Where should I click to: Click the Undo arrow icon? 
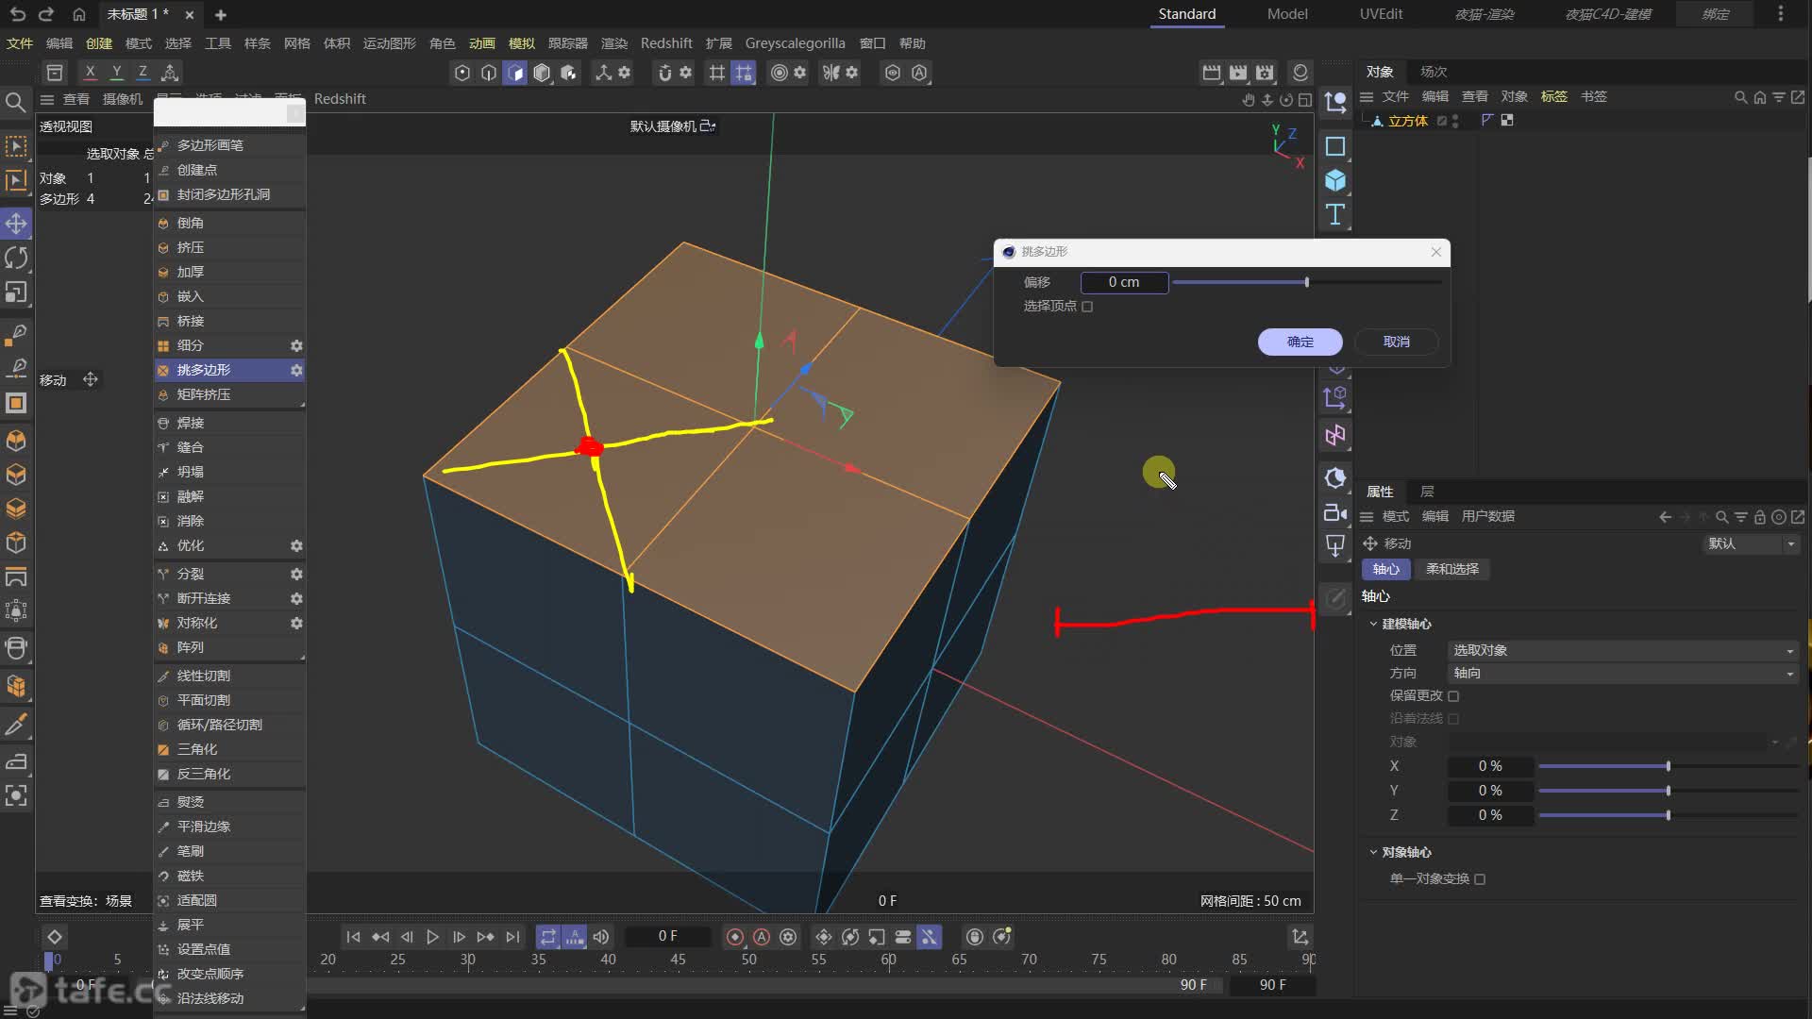pos(17,14)
